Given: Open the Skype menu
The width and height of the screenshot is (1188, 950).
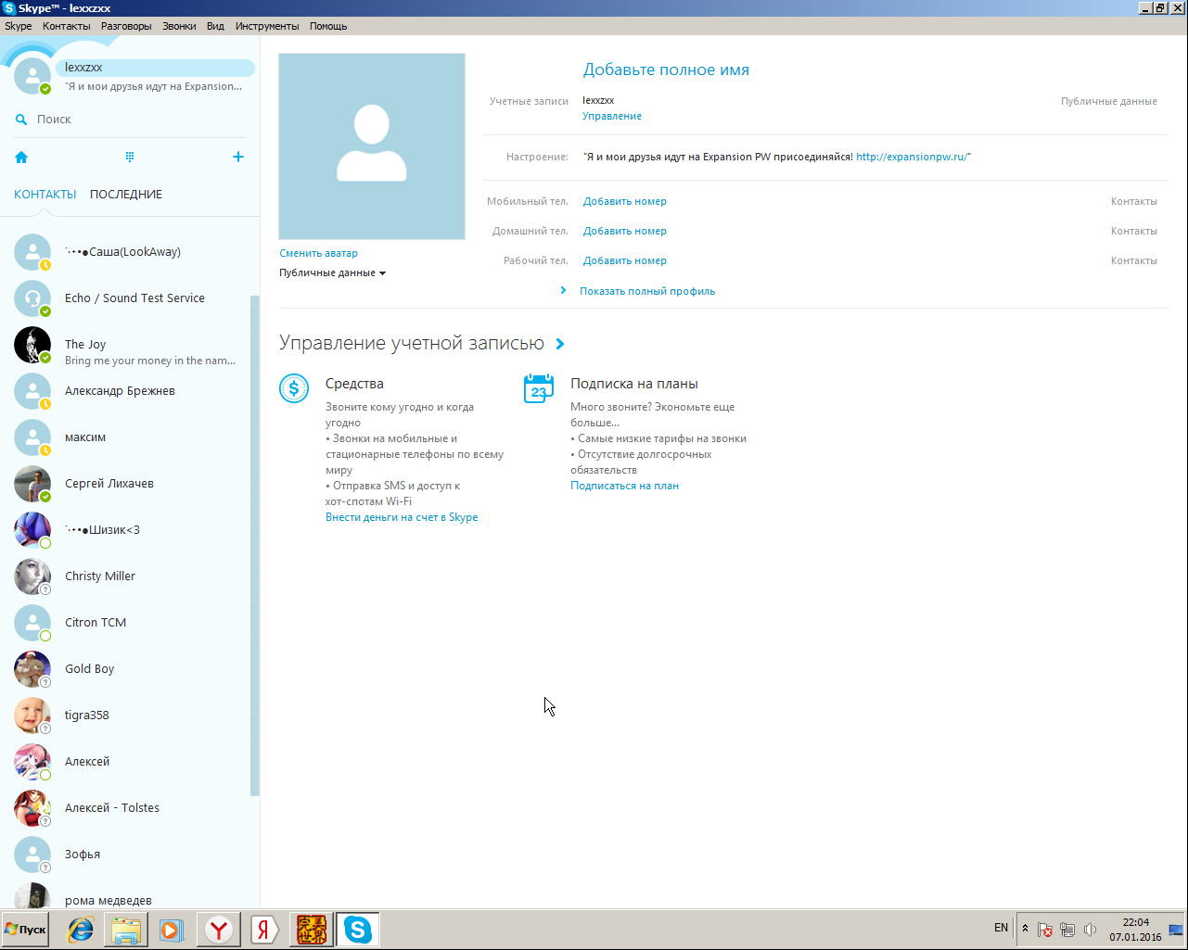Looking at the screenshot, I should 19,26.
